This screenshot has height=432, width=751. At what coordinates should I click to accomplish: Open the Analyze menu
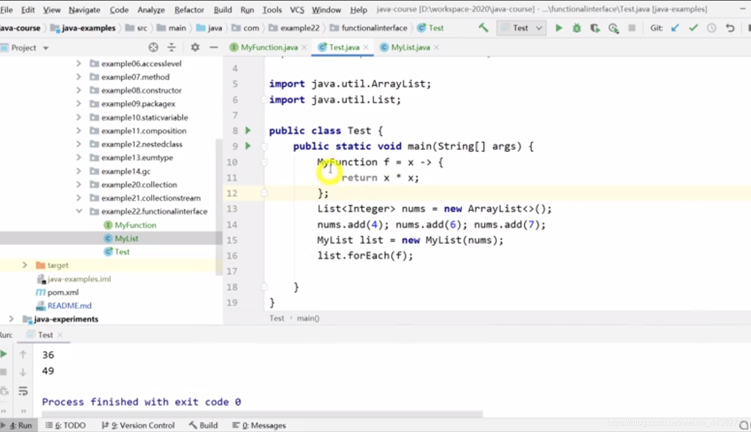click(151, 10)
